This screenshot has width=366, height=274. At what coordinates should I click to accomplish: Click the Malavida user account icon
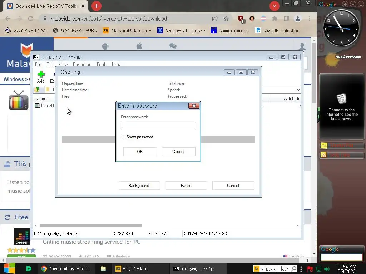[x=302, y=46]
